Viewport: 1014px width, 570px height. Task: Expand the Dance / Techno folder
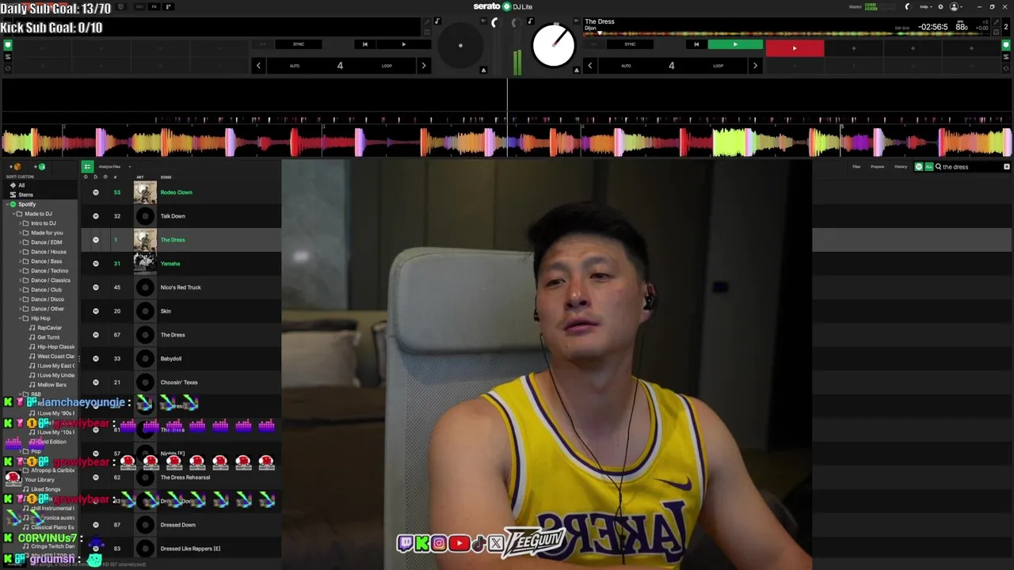[x=21, y=271]
